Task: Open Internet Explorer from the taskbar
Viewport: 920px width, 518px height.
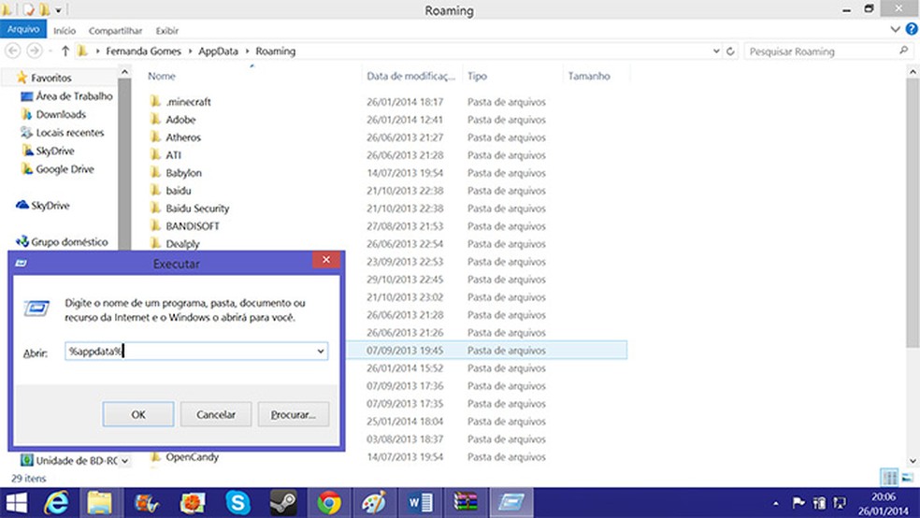Action: tap(58, 502)
